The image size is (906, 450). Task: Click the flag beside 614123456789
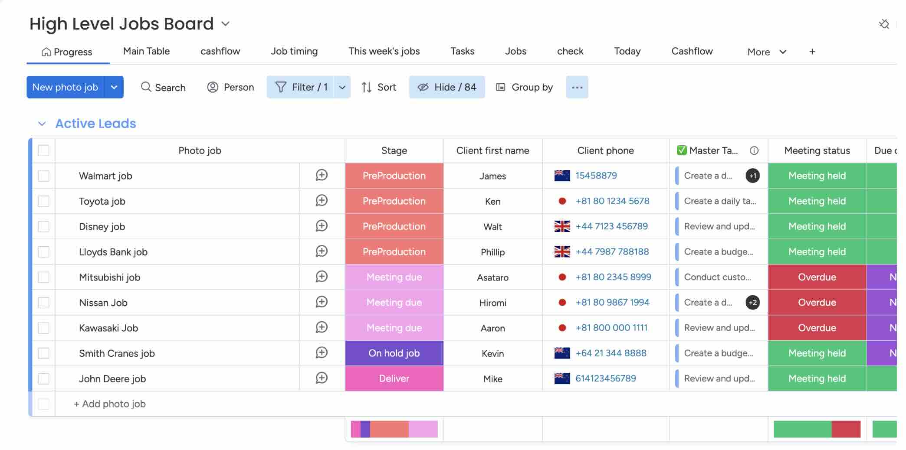562,378
